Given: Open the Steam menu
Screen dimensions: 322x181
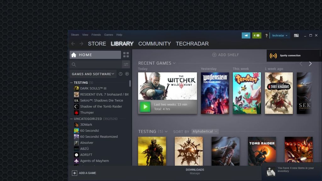Looking at the screenshot, I should click(75, 35).
